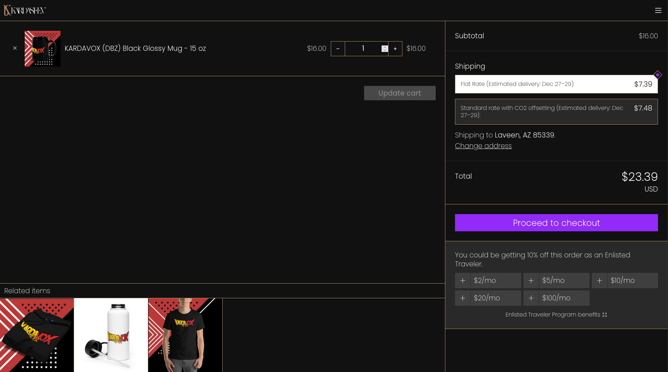
Task: Select Standard rate with CO2 offsetting
Action: click(556, 112)
